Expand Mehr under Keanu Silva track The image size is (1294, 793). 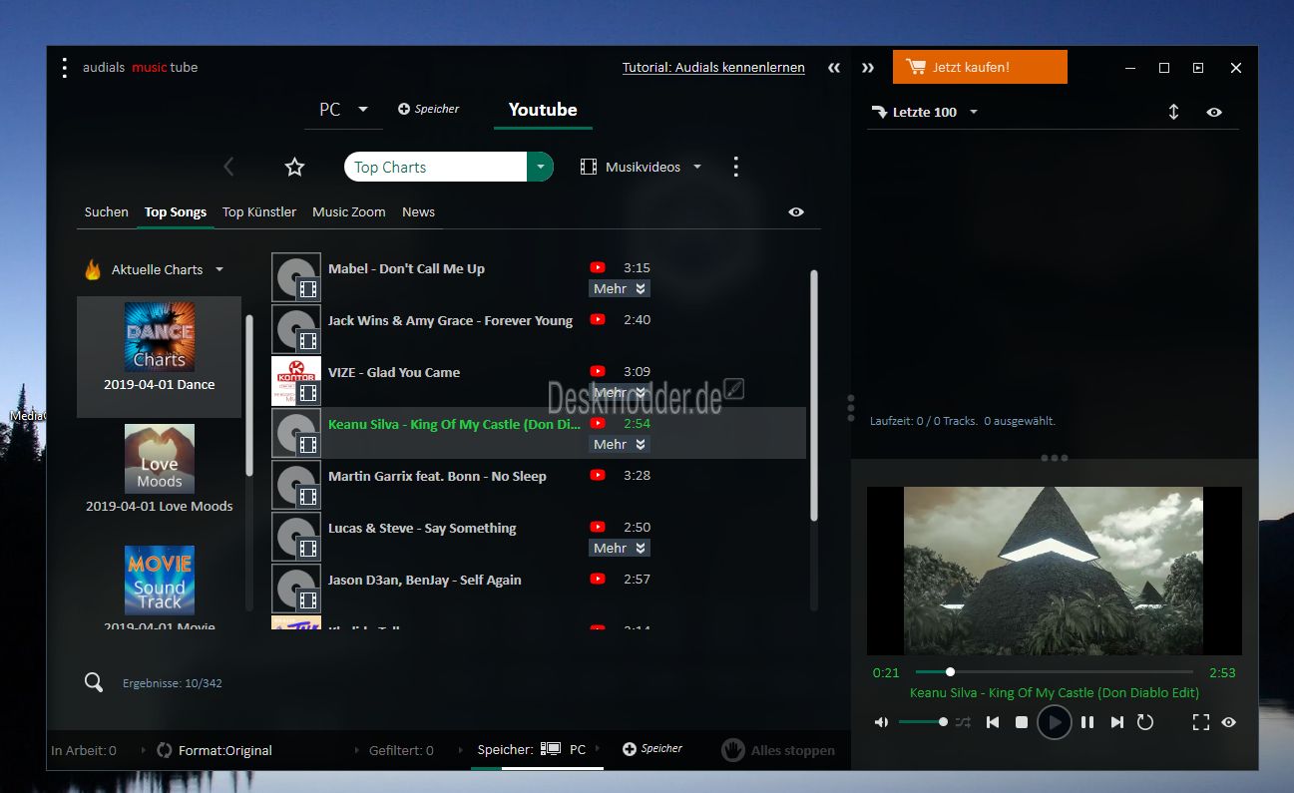point(620,444)
